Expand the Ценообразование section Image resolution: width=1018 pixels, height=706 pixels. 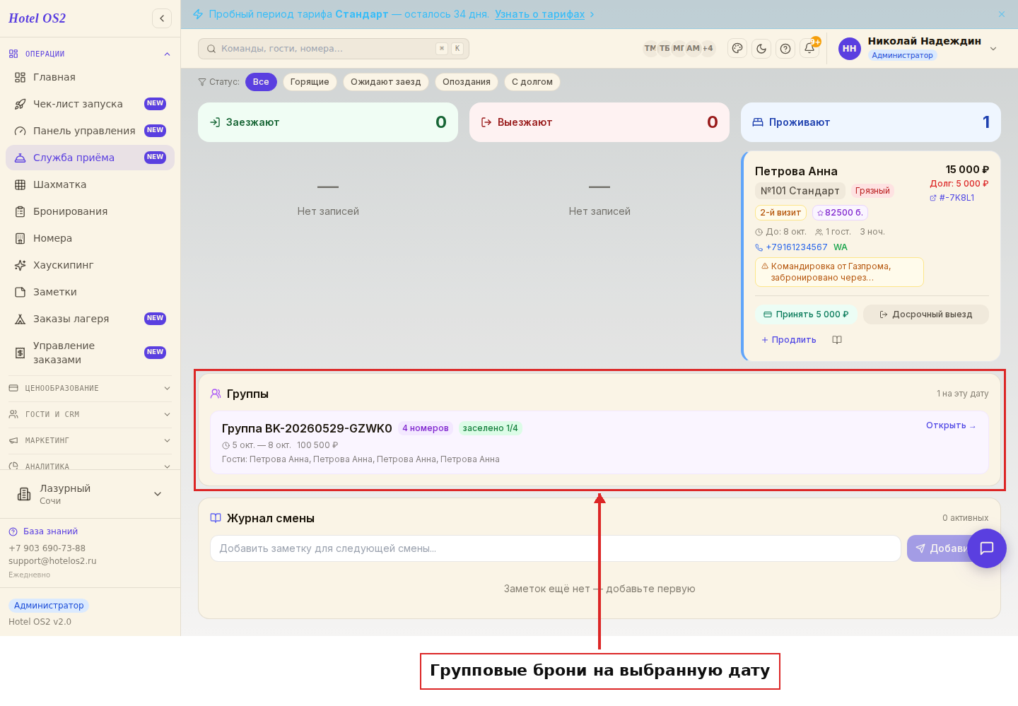(90, 388)
